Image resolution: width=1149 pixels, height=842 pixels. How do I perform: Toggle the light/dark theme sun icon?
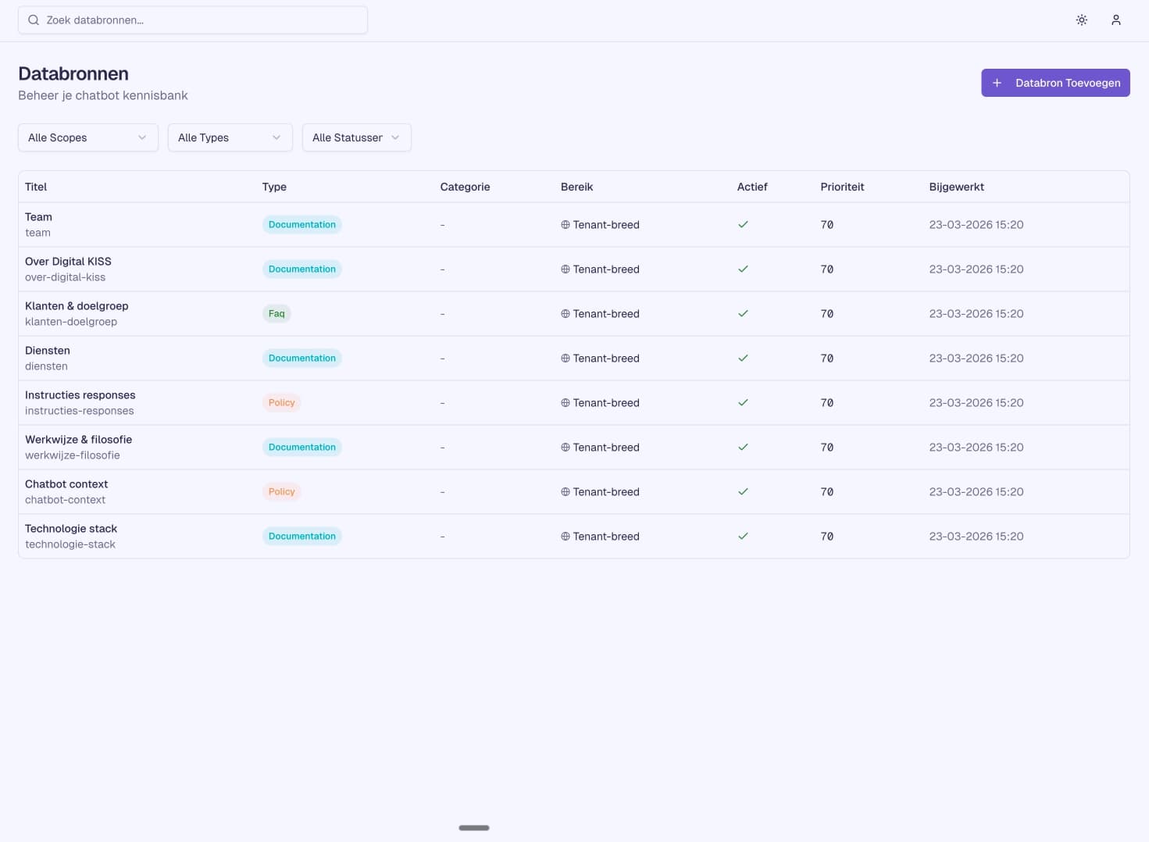1081,20
